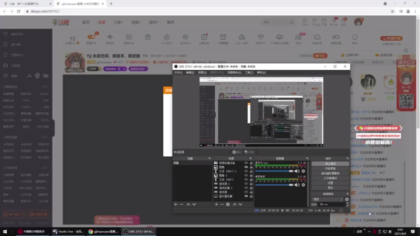Open the Windows Start button
The width and height of the screenshot is (420, 236).
tap(5, 231)
